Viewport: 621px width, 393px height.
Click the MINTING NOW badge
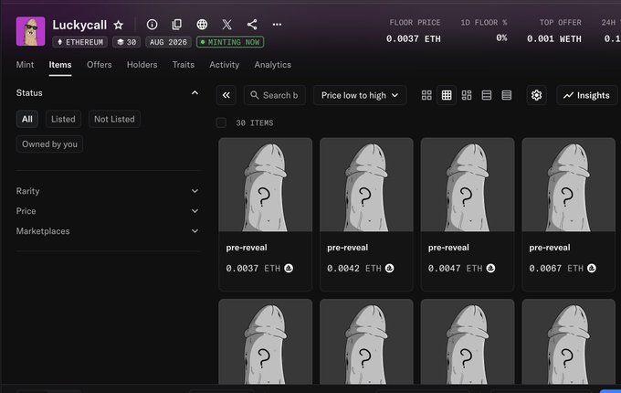(230, 42)
